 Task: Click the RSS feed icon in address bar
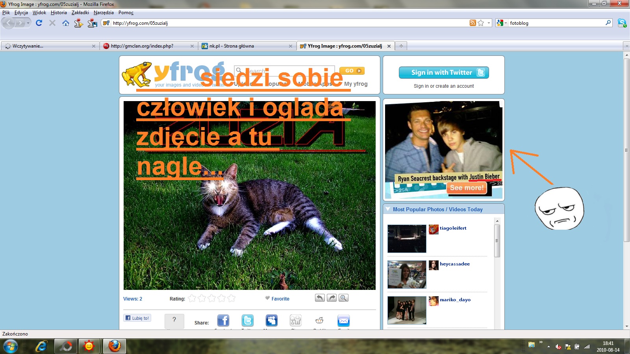472,23
